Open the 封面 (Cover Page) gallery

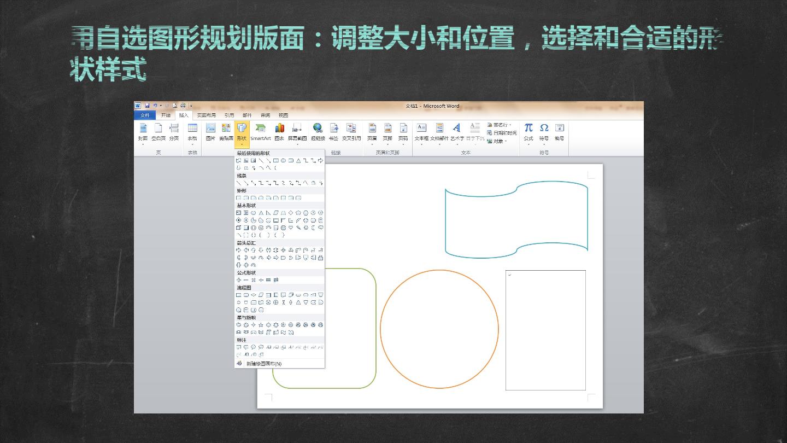point(143,133)
